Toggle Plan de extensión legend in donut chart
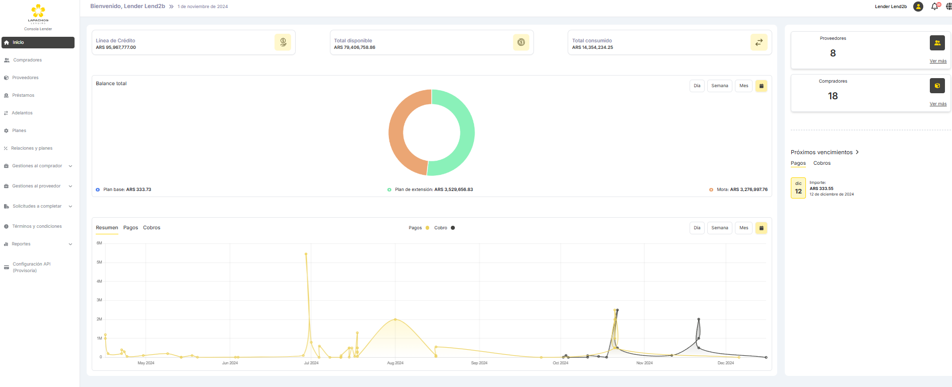Image resolution: width=952 pixels, height=387 pixels. point(430,190)
